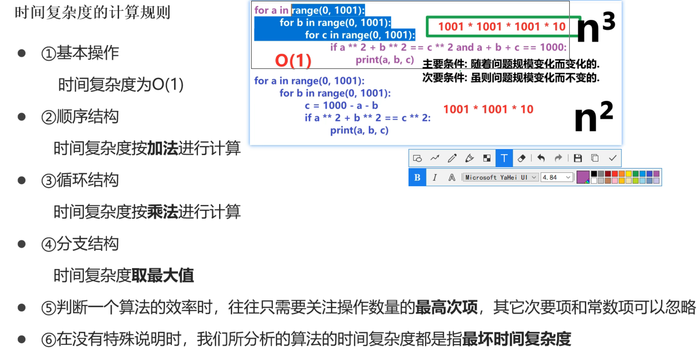Select the mosaic blur tool

(x=487, y=158)
